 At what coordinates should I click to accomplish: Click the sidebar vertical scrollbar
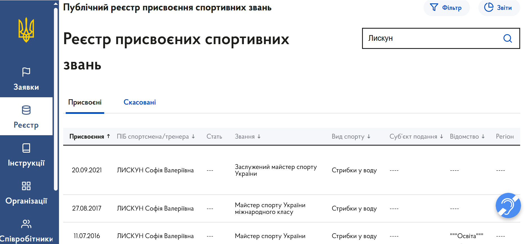56,98
